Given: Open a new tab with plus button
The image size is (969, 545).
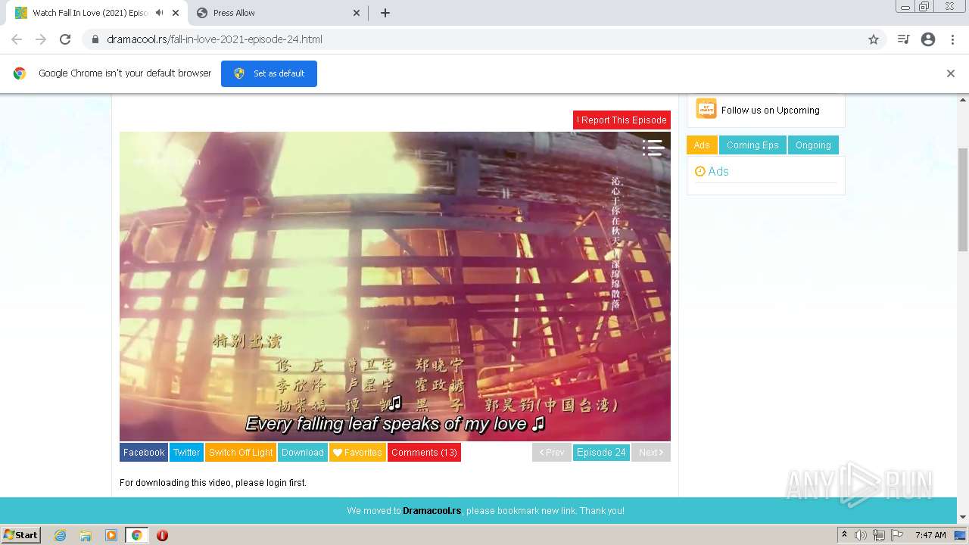Looking at the screenshot, I should coord(385,13).
